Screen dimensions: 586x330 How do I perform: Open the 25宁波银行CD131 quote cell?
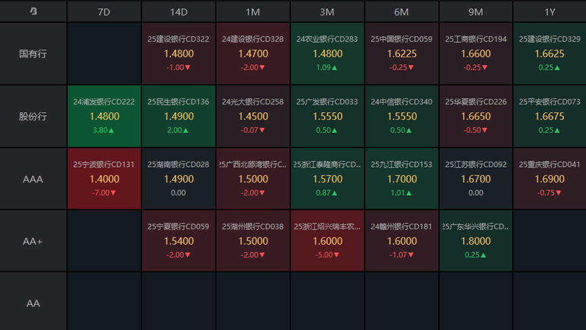point(104,179)
